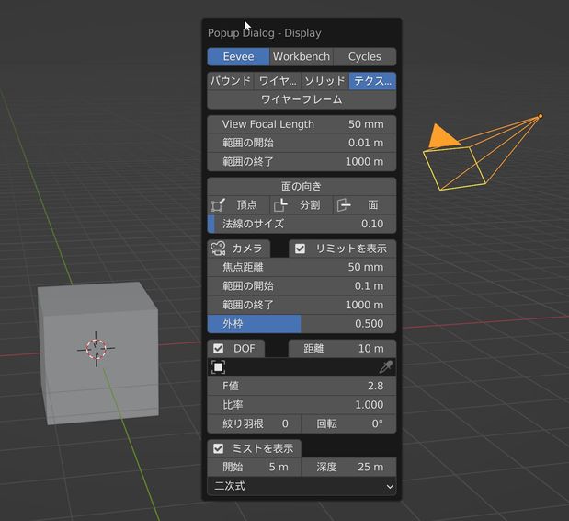Adjust the 法線のサイズ slider

coord(302,224)
